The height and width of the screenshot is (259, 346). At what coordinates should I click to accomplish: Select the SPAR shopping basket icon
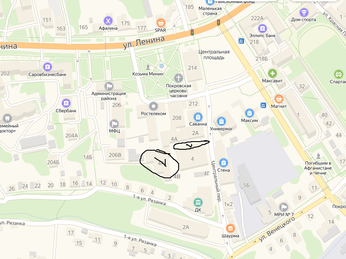(160, 23)
